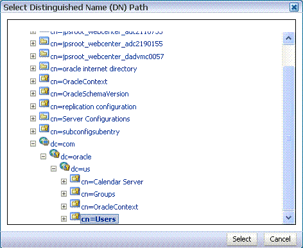Click the Cancel button

coord(280,239)
